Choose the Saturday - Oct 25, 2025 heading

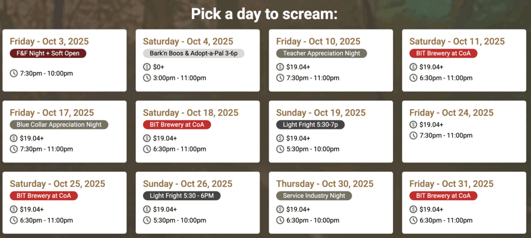tap(57, 184)
